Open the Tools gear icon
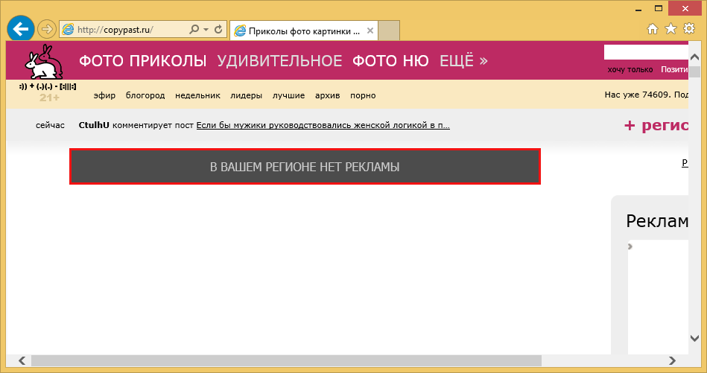Image resolution: width=707 pixels, height=373 pixels. tap(689, 29)
